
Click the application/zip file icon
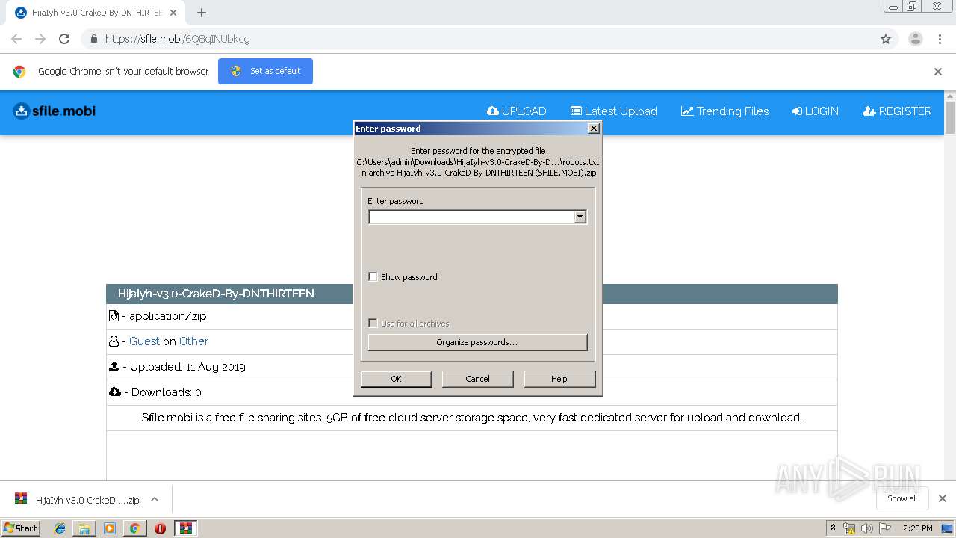(x=114, y=316)
